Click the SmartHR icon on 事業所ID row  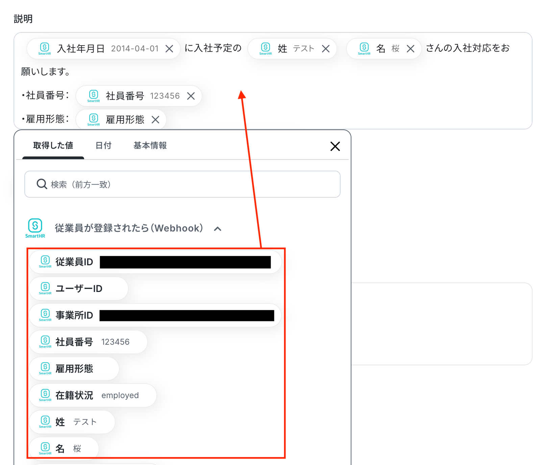(x=45, y=315)
